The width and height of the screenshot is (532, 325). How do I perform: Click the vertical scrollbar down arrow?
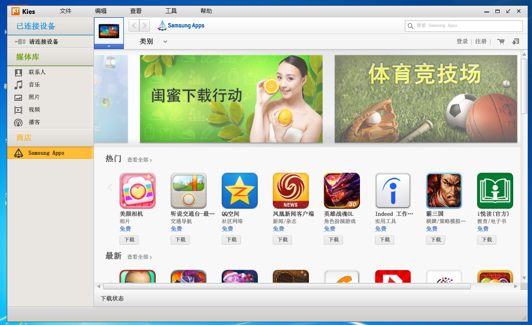pos(524,278)
